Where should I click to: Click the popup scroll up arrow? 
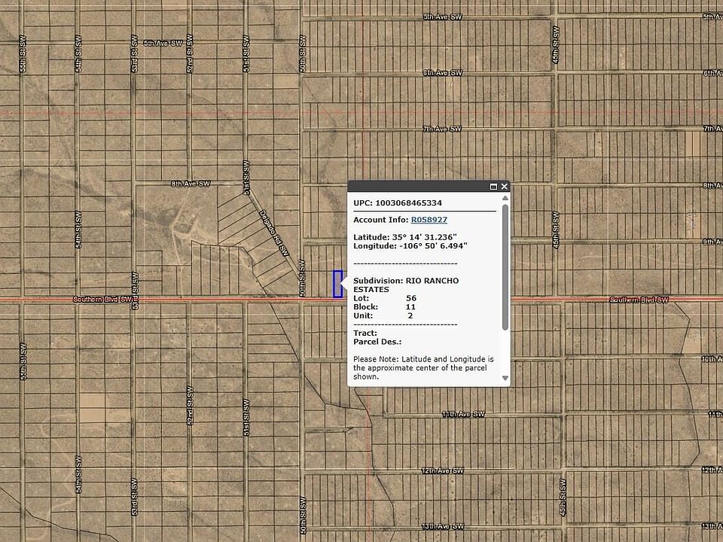click(x=505, y=198)
